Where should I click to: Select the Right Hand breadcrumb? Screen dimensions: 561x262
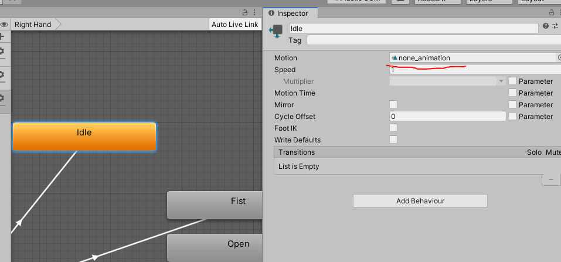33,25
